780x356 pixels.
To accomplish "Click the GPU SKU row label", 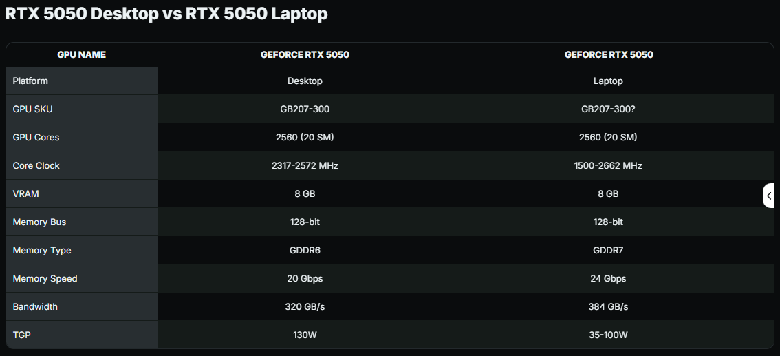I will coord(32,109).
